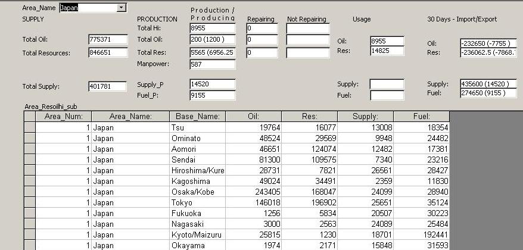
Task: Click the Total Supply field 401781
Action: coord(107,86)
